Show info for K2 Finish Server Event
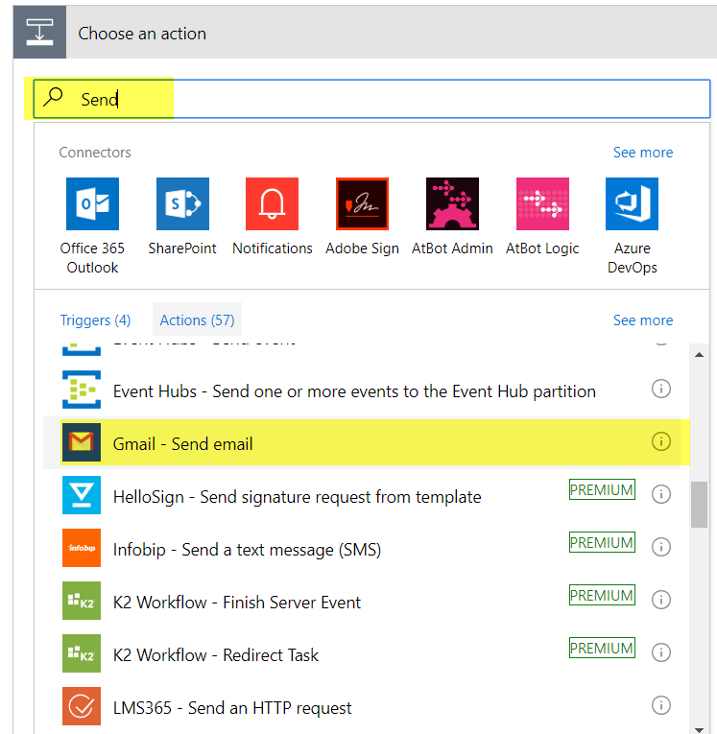Image resolution: width=717 pixels, height=734 pixels. click(661, 600)
